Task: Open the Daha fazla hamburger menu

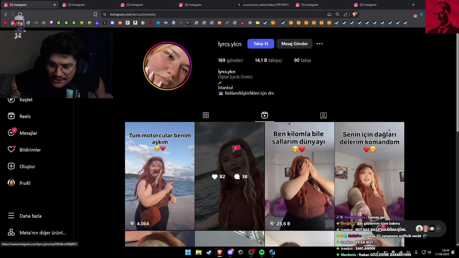Action: point(25,216)
